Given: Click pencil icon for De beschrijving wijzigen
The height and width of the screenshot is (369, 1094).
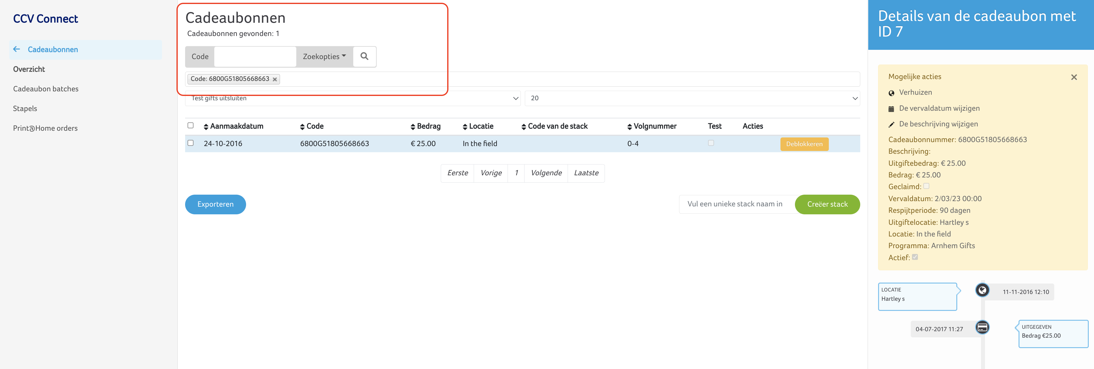Looking at the screenshot, I should coord(891,125).
